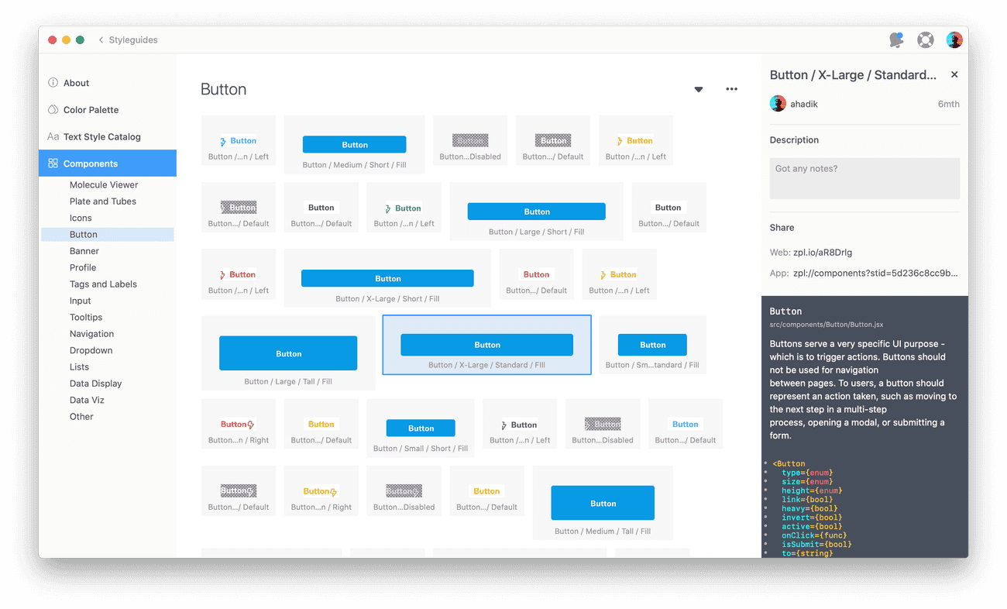
Task: Select the Button / Large / Tall / Fill thumbnail
Action: [288, 354]
